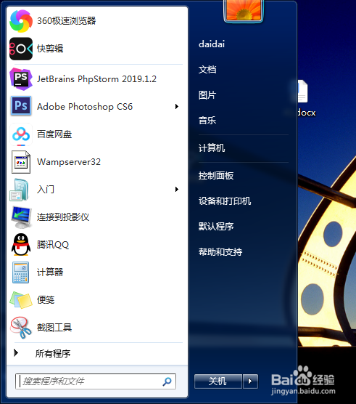Viewport: 356px width, 404px height.
Task: Click 所有程序 label
Action: [53, 353]
